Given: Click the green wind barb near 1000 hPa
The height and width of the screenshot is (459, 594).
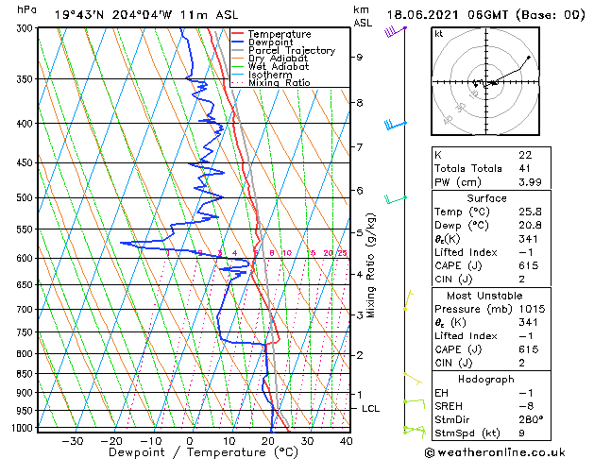Looking at the screenshot, I should pyautogui.click(x=413, y=431).
